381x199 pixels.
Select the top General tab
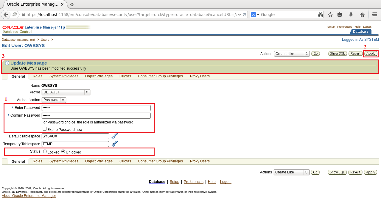point(18,76)
